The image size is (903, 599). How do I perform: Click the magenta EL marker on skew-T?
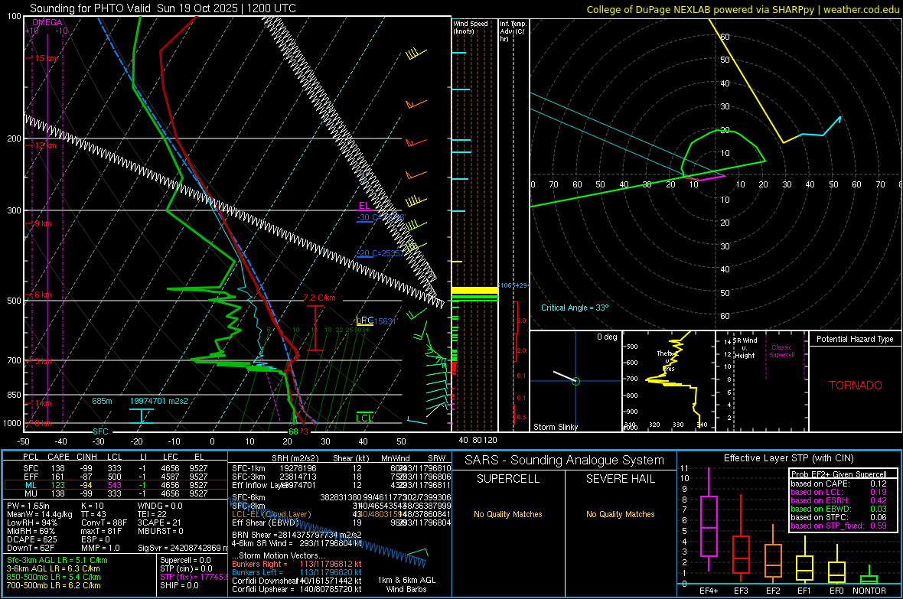click(x=364, y=206)
